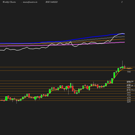Click the number 1 label top right

[122, 2]
